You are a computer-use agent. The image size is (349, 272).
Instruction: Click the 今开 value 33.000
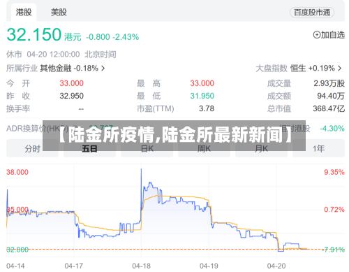point(71,83)
